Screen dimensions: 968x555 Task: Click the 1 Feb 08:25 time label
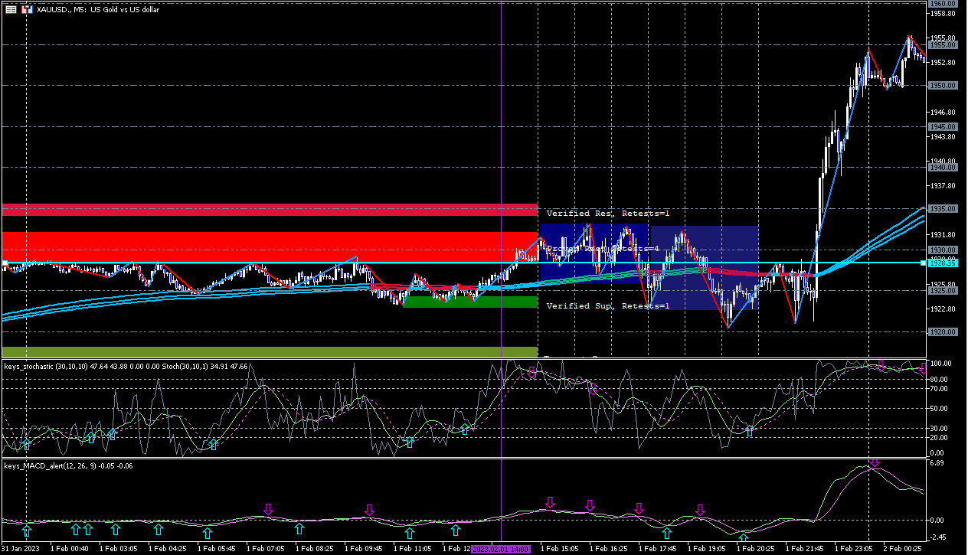point(314,549)
